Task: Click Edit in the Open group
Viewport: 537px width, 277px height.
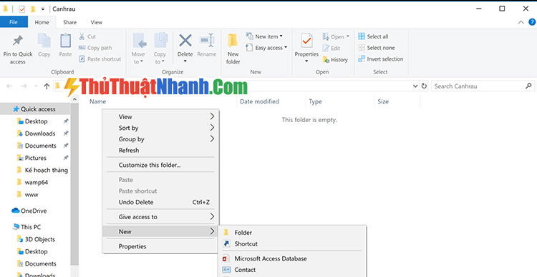Action: (332, 48)
